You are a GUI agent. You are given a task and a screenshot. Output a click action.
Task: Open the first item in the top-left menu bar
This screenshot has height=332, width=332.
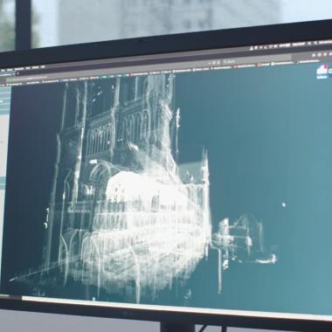[x=3, y=70]
